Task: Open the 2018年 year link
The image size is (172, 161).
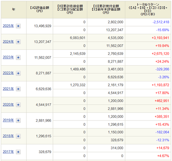Action: pyautogui.click(x=8, y=136)
